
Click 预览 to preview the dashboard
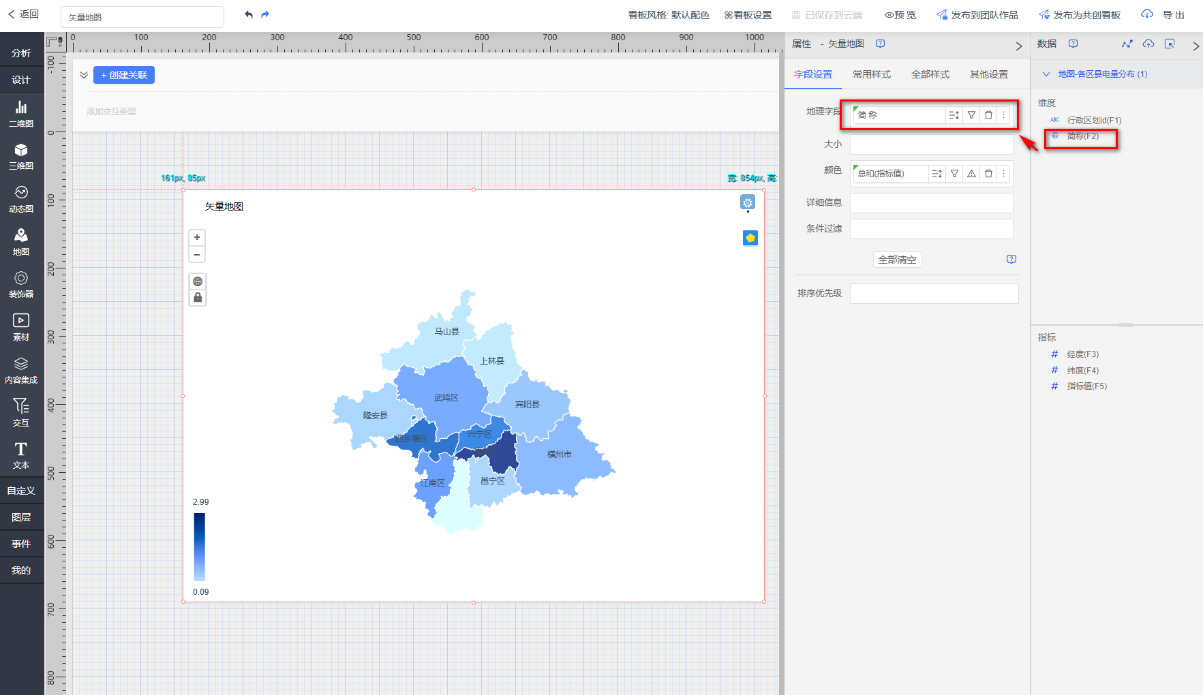pyautogui.click(x=900, y=15)
